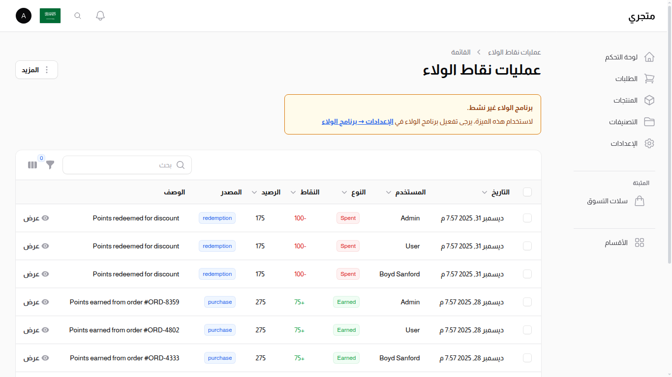The height and width of the screenshot is (377, 672).
Task: Select the الطلبات cart icon
Action: pyautogui.click(x=649, y=79)
